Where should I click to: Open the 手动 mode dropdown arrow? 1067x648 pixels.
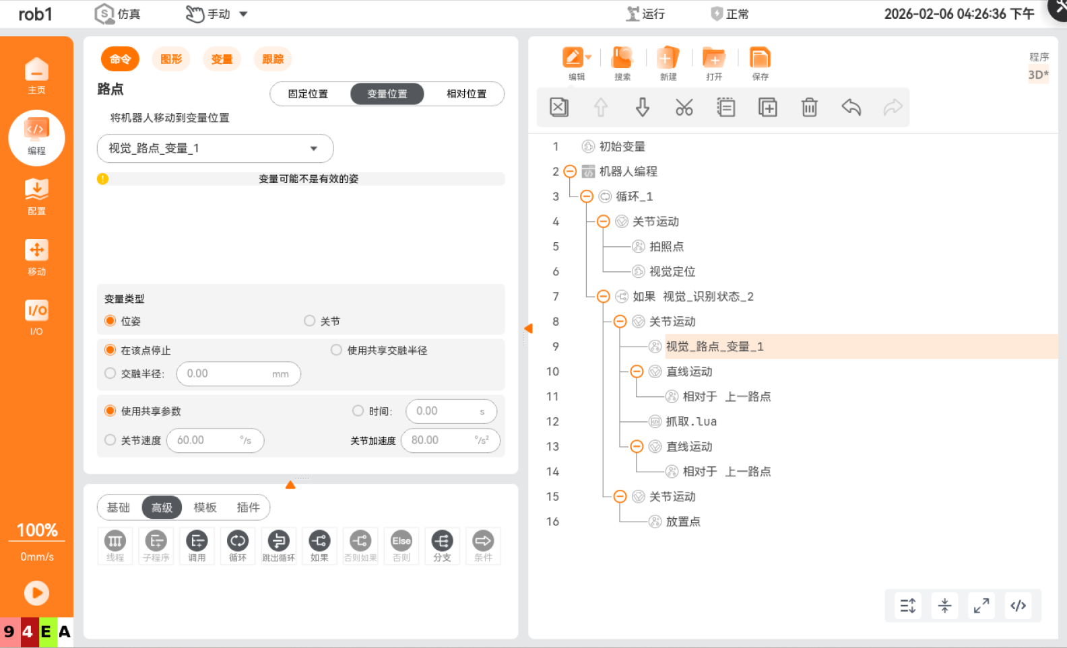[x=244, y=14]
